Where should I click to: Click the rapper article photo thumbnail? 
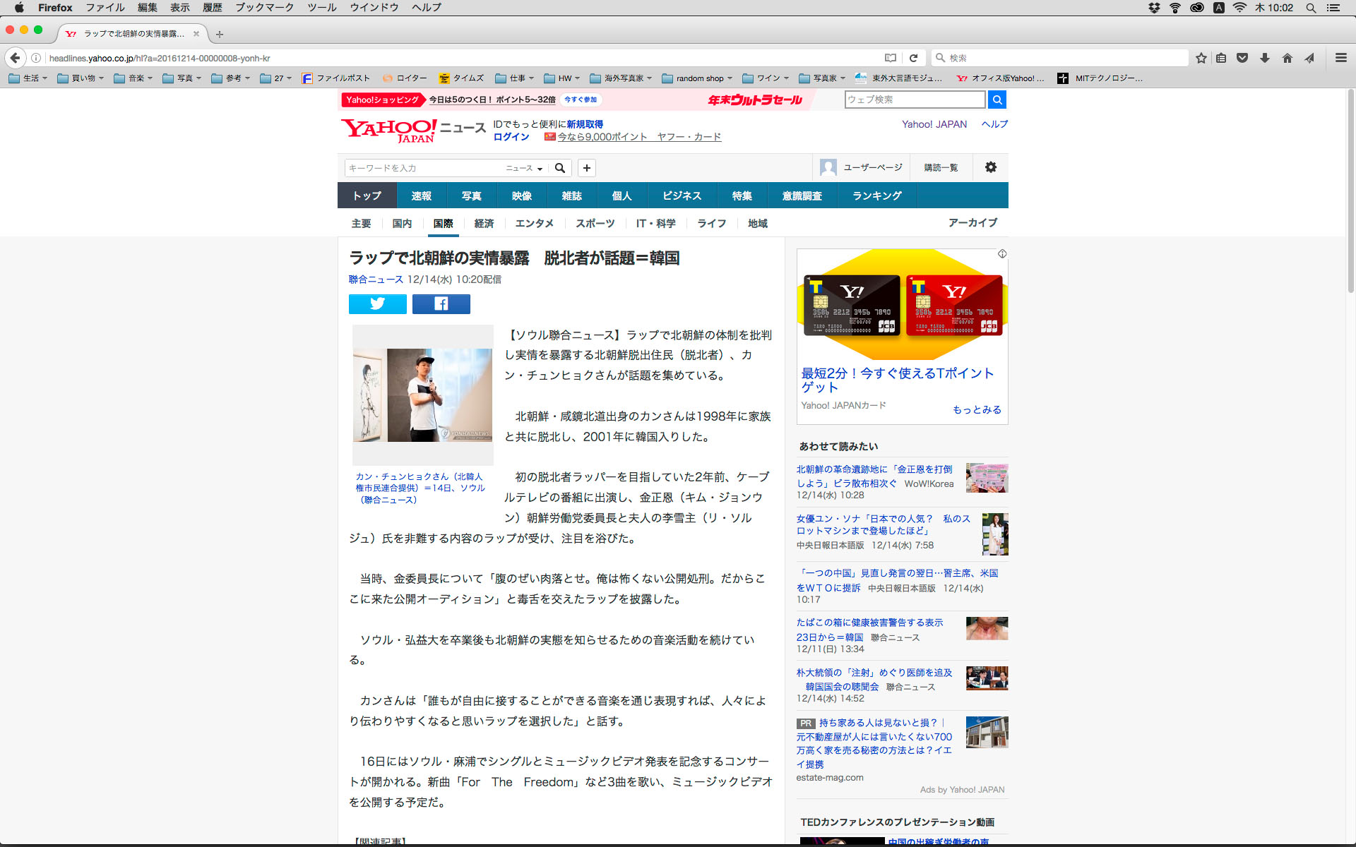click(422, 395)
